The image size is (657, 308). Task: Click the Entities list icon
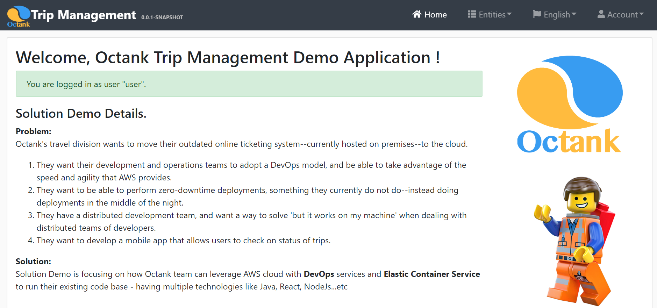[x=472, y=14]
